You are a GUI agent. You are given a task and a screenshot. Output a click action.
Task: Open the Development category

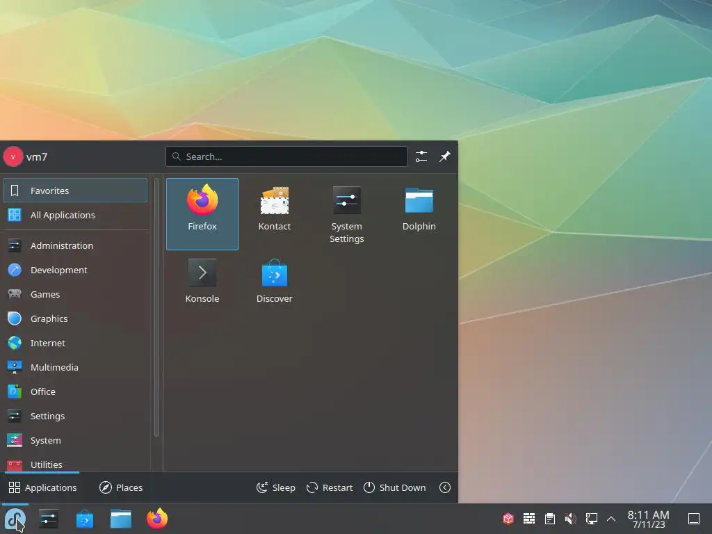tap(75, 270)
